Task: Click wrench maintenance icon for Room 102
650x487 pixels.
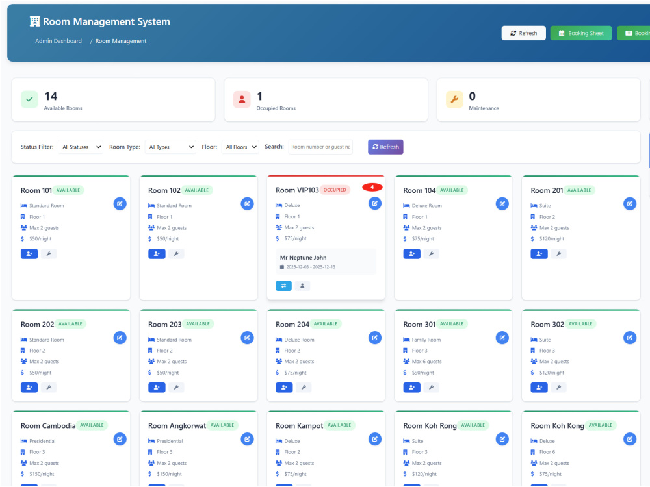Action: (176, 254)
